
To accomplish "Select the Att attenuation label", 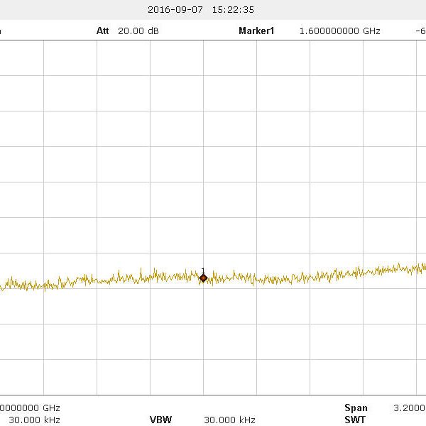I will [104, 31].
